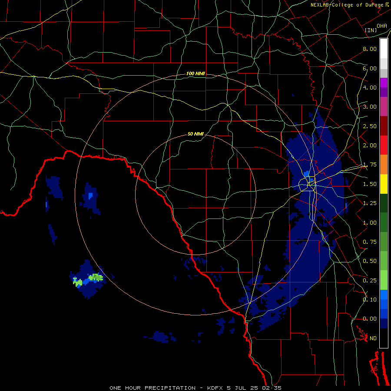Screen dimensions: 391x391
Task: Select the orange legend swatch near 1.75
Action: pyautogui.click(x=384, y=165)
